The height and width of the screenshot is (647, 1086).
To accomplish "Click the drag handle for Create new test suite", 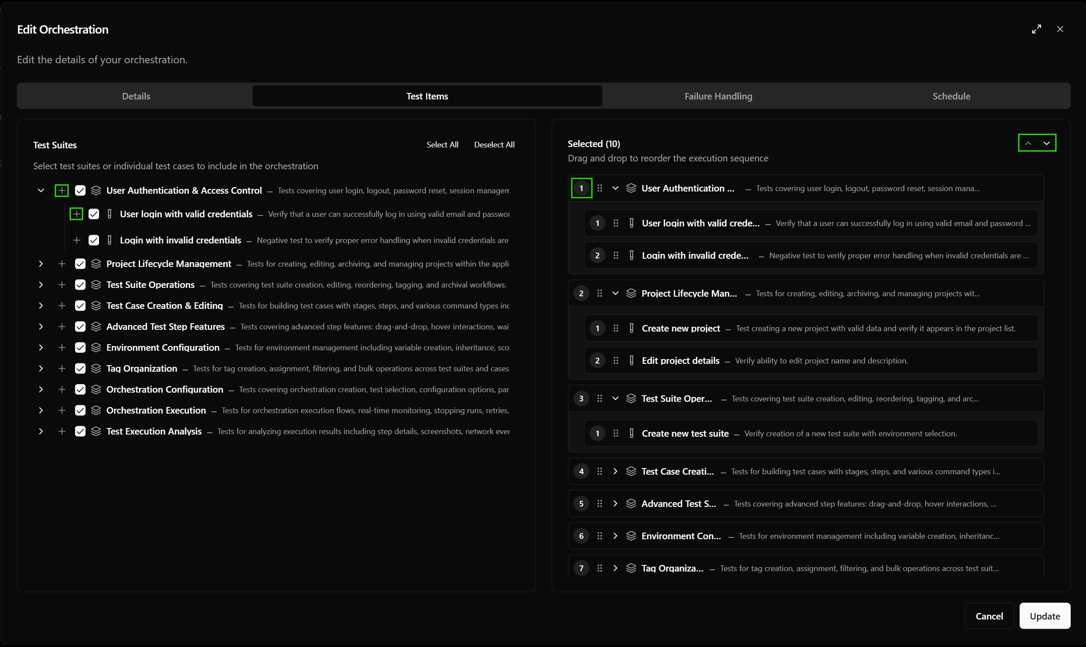I will 616,434.
